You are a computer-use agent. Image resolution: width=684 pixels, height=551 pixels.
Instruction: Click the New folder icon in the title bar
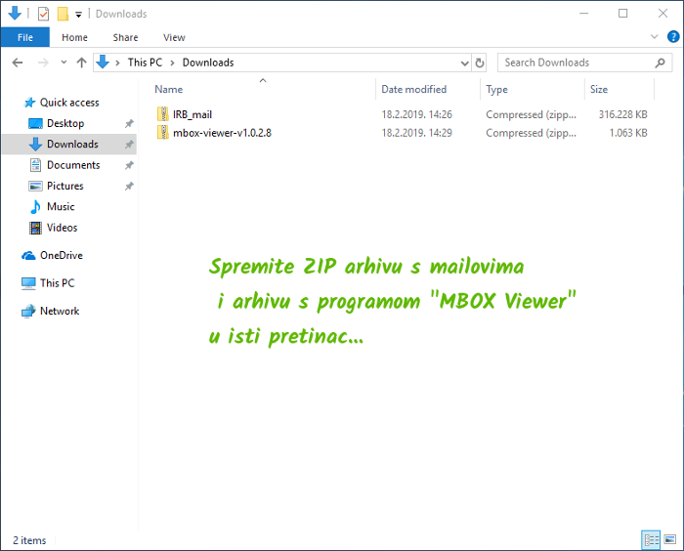pos(62,14)
